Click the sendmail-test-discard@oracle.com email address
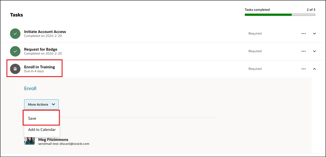 pyautogui.click(x=64, y=144)
